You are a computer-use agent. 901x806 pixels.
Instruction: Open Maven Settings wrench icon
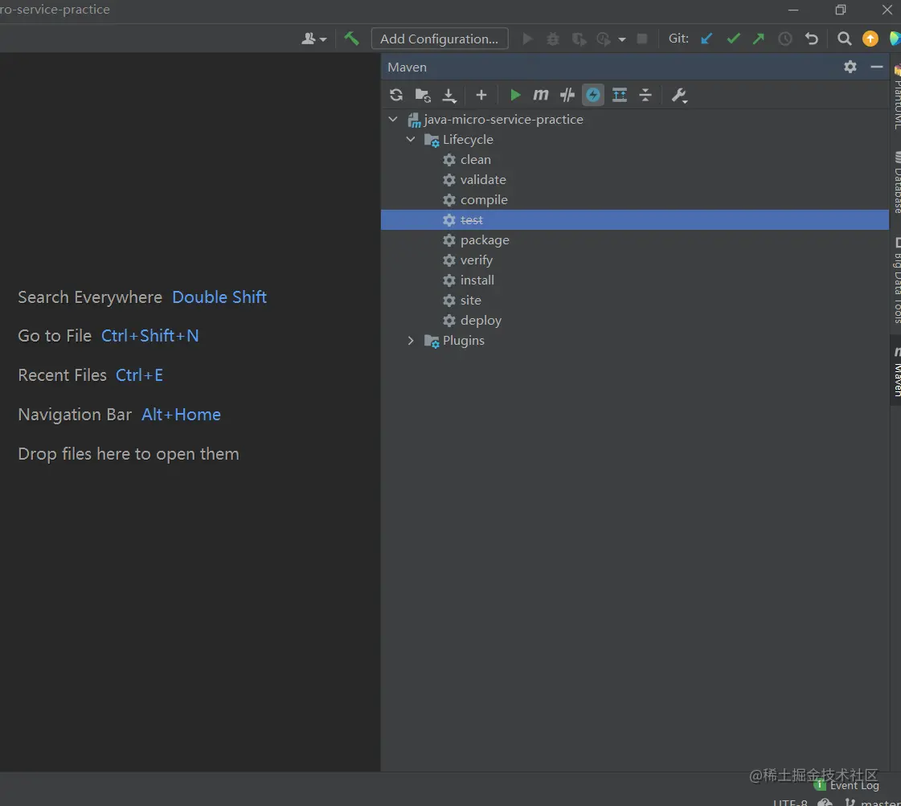click(x=679, y=96)
